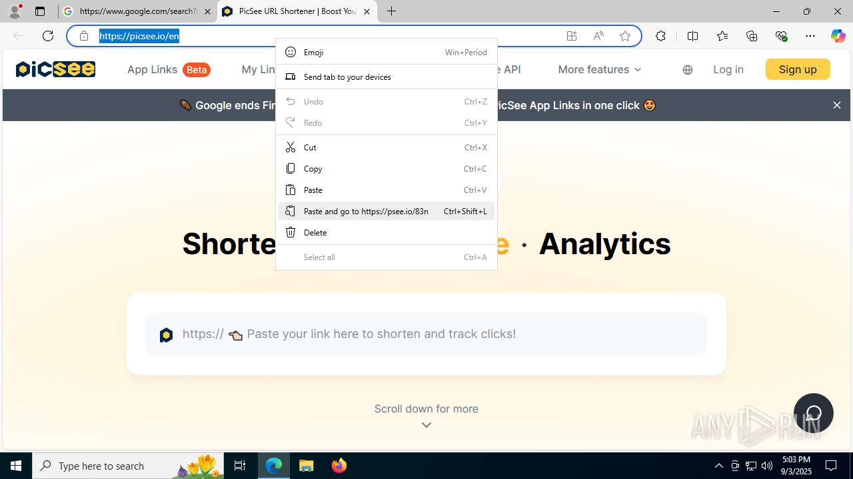Open the clock showing 5:03 PM

pyautogui.click(x=796, y=466)
